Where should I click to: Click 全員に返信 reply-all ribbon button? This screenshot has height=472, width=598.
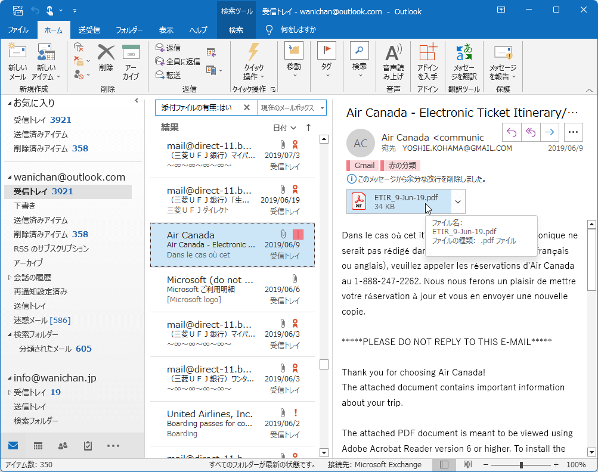178,61
